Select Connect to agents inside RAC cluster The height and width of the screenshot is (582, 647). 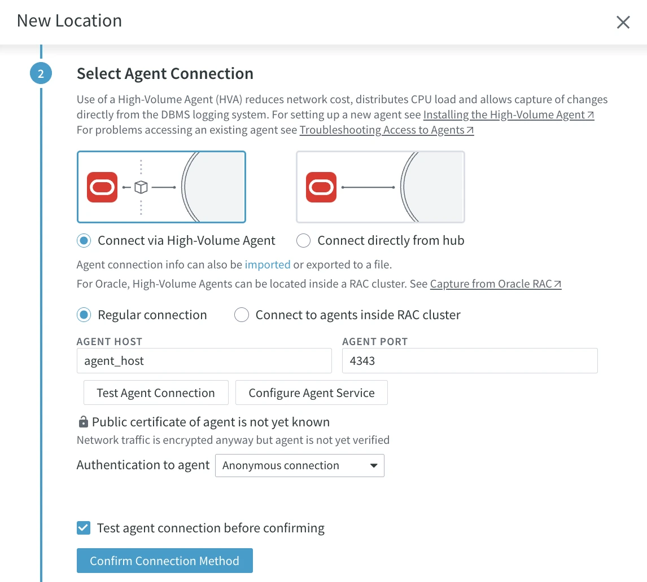(242, 315)
